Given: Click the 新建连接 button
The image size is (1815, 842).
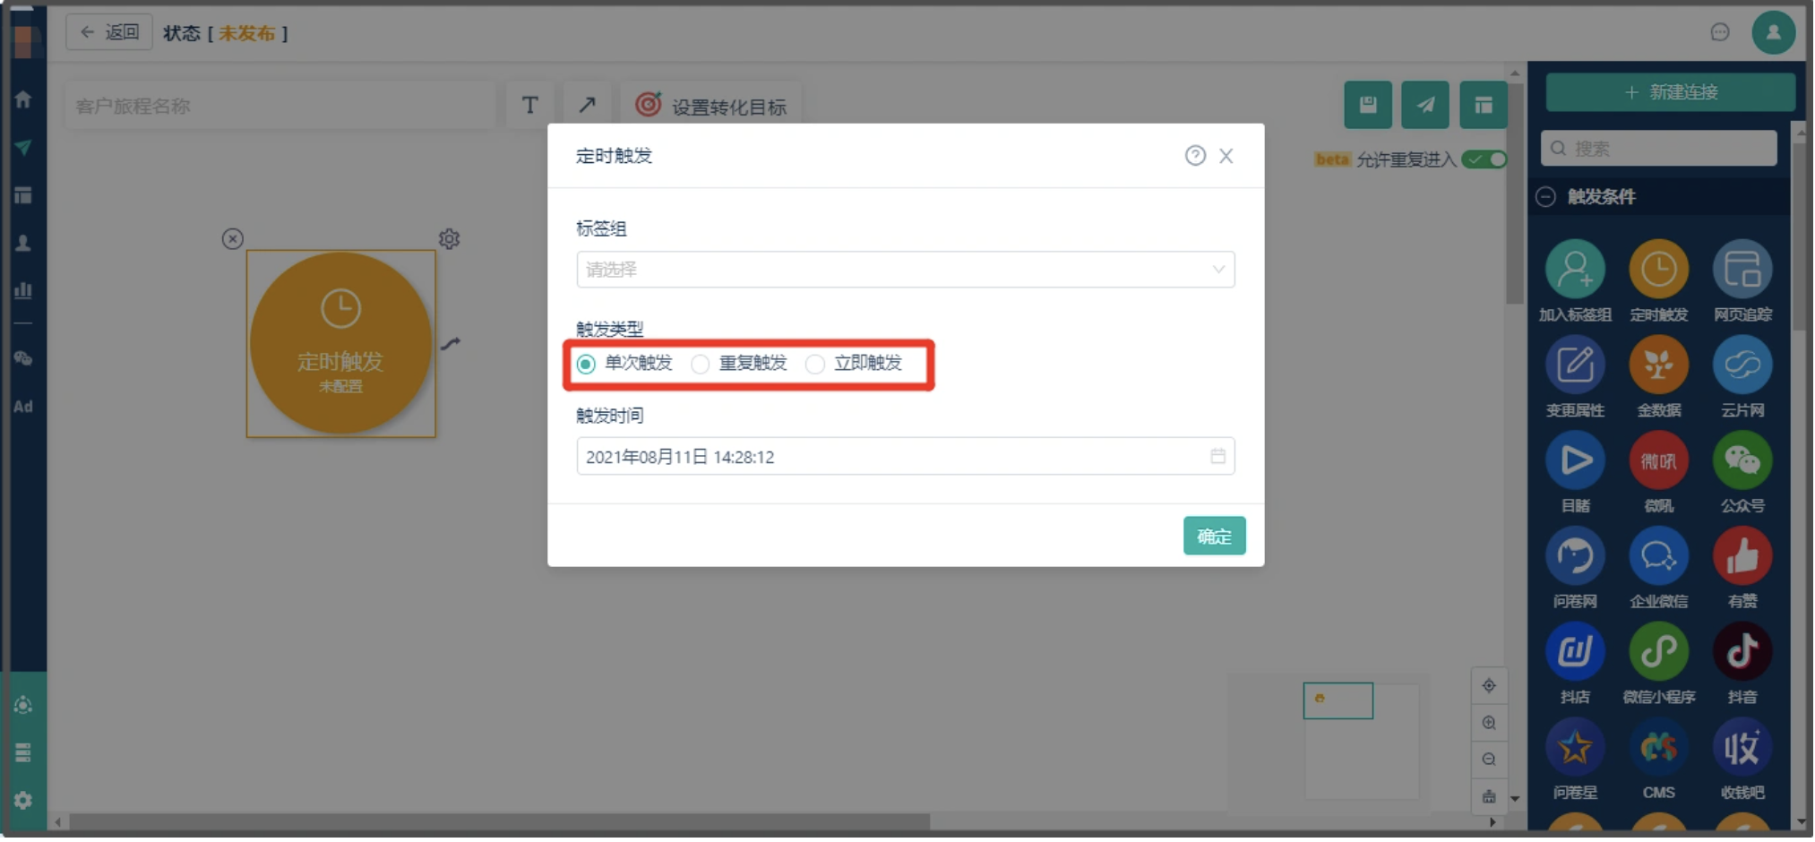Looking at the screenshot, I should (1673, 92).
